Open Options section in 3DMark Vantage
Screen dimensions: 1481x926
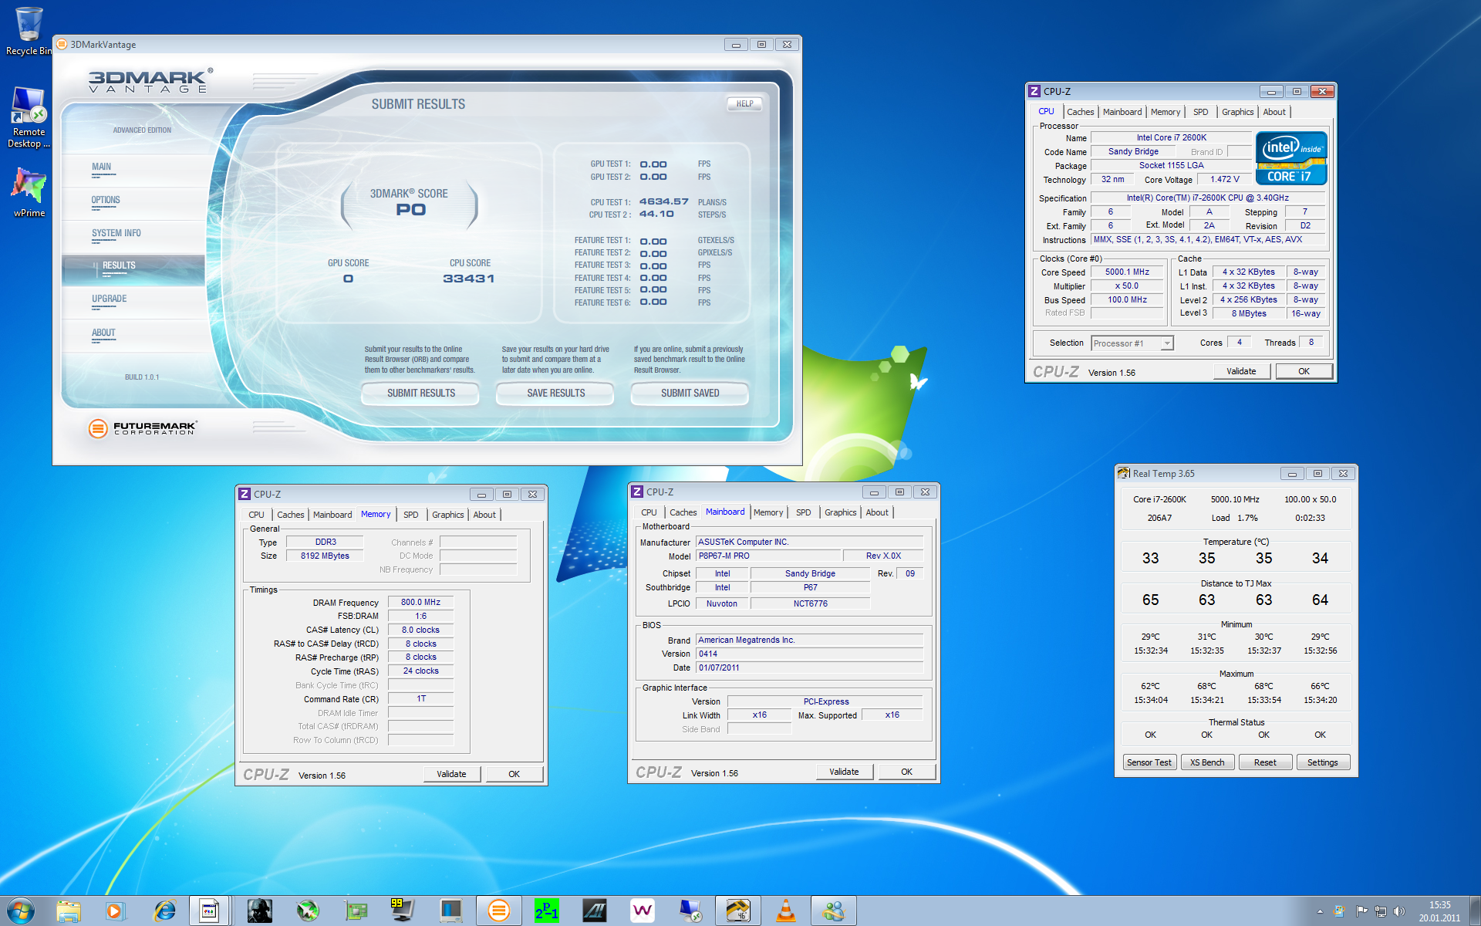(x=106, y=200)
